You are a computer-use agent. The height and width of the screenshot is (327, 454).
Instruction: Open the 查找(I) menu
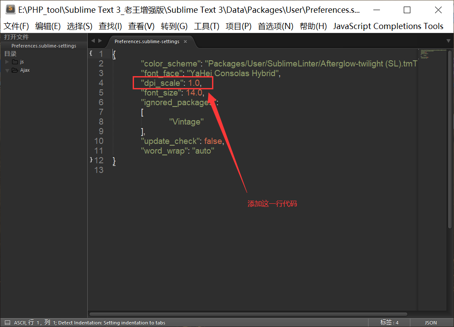[x=110, y=26]
